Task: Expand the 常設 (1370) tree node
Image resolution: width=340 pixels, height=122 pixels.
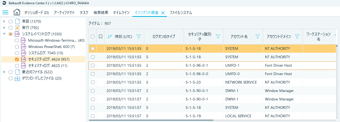Action: [4, 21]
